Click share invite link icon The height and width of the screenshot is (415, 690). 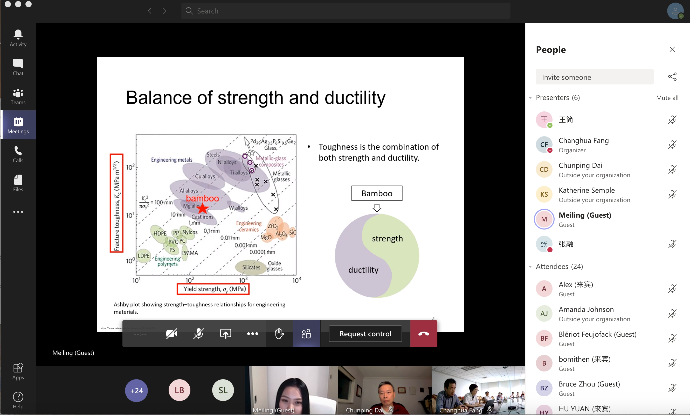(x=672, y=77)
